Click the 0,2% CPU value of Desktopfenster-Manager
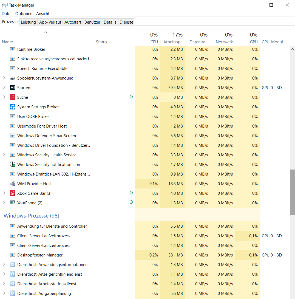295x299 pixels. [x=154, y=255]
